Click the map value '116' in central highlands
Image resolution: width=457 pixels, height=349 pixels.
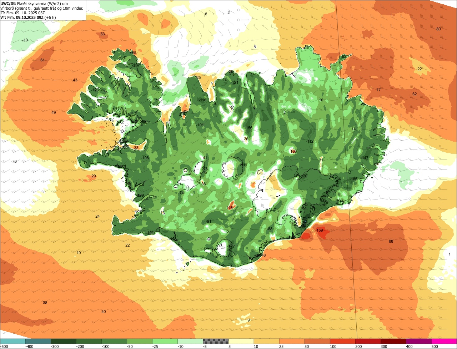coord(230,208)
